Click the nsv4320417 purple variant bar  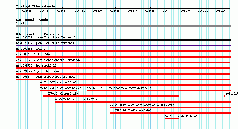123,46
